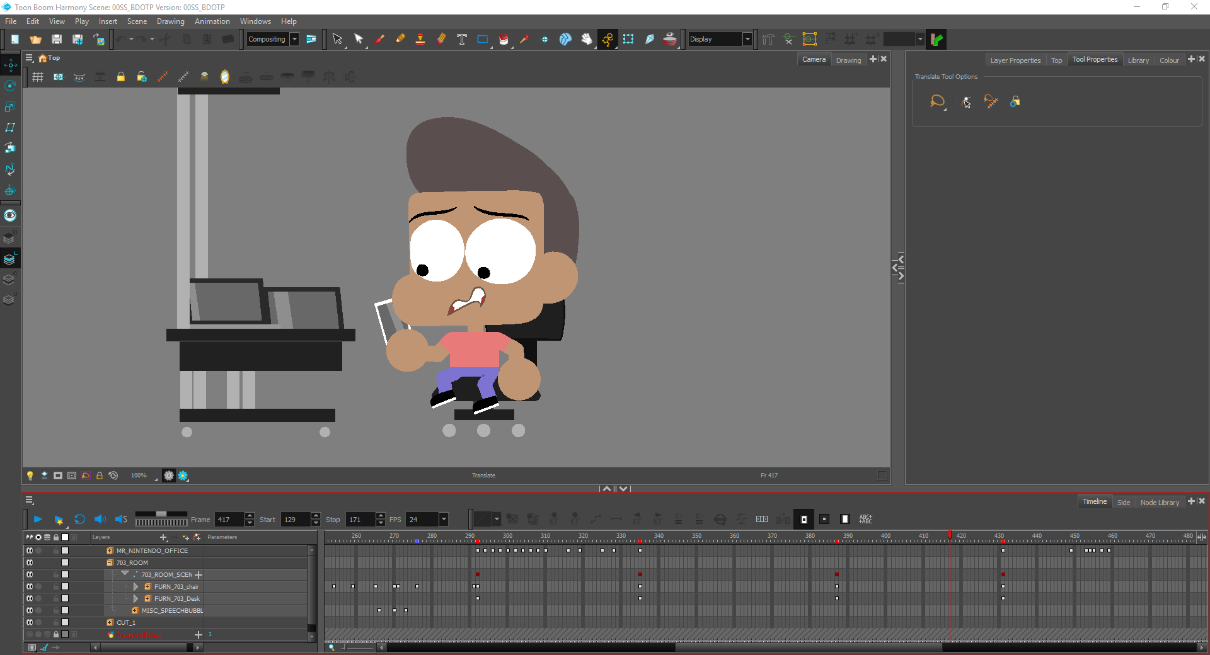This screenshot has height=655, width=1210.
Task: Collapse the 703_ROOM group with minus icon
Action: pos(110,562)
